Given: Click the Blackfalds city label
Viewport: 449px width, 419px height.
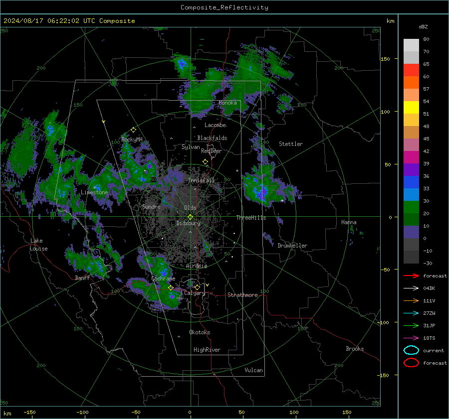Looking at the screenshot, I should pos(212,138).
